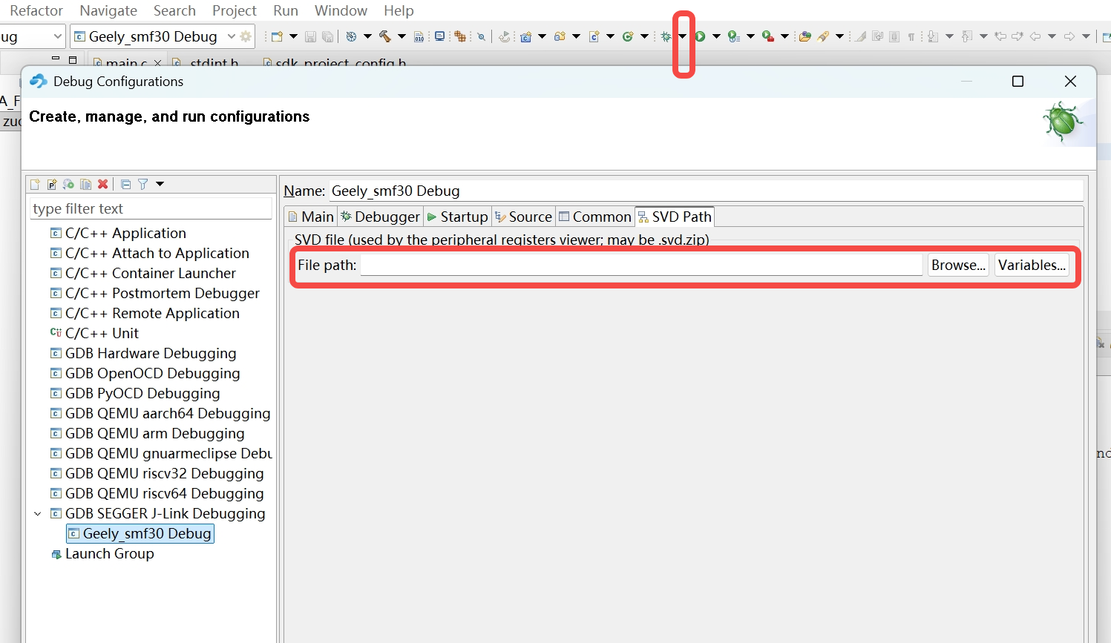Switch to the Debugger tab
Image resolution: width=1111 pixels, height=643 pixels.
(x=380, y=217)
